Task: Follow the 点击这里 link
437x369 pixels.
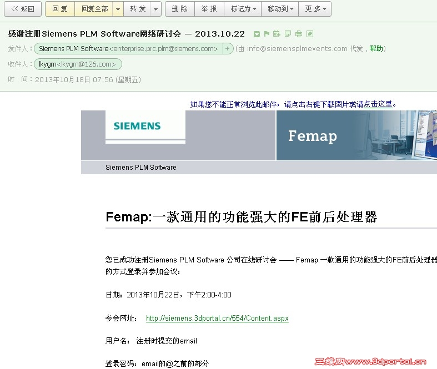Action: 378,104
